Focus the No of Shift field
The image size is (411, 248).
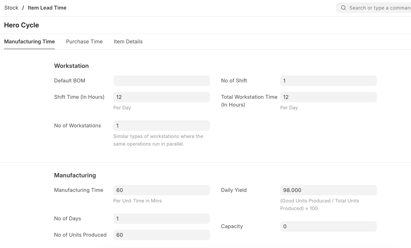(x=328, y=81)
